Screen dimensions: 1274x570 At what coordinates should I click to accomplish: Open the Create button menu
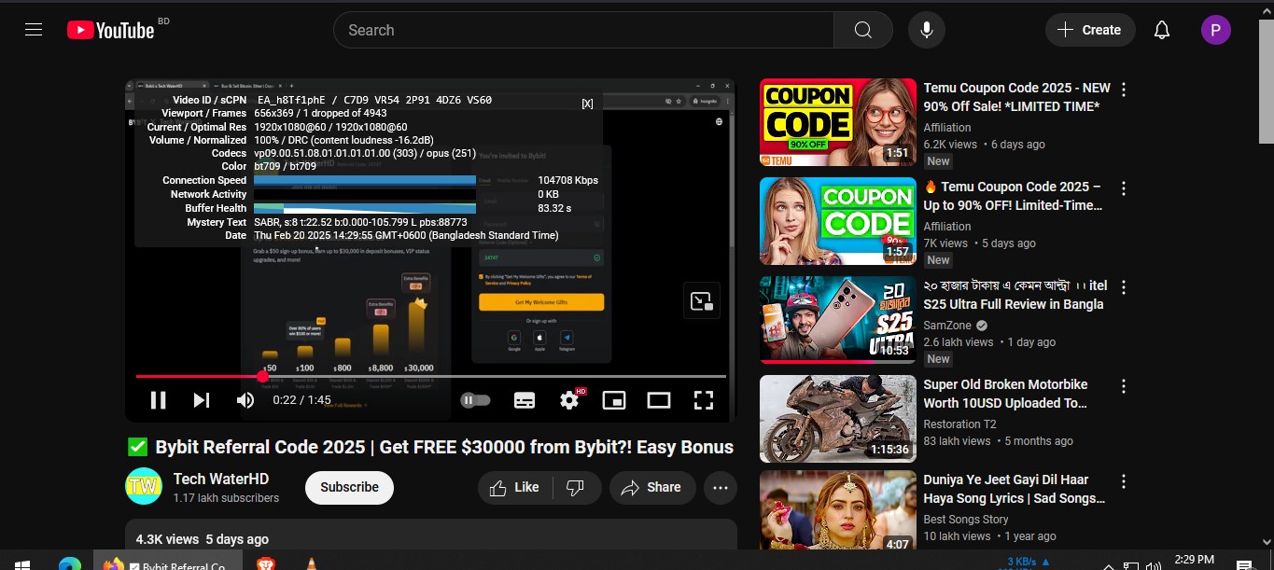(x=1090, y=30)
